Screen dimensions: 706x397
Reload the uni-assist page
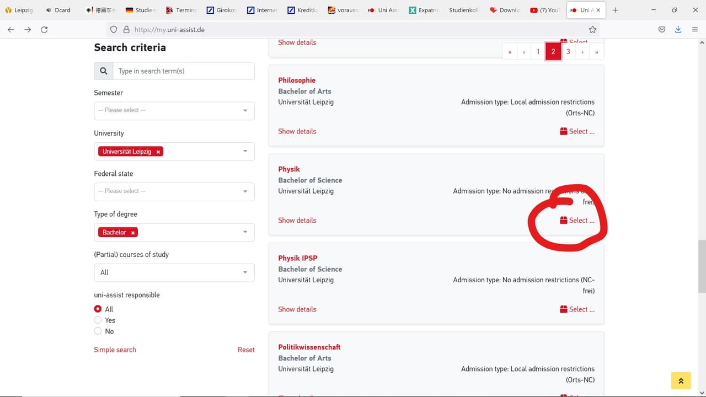pyautogui.click(x=44, y=30)
